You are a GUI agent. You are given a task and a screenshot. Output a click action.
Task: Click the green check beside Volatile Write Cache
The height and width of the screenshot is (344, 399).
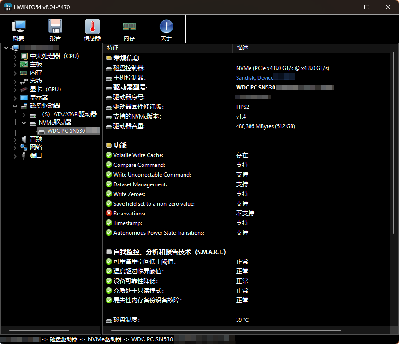[109, 155]
